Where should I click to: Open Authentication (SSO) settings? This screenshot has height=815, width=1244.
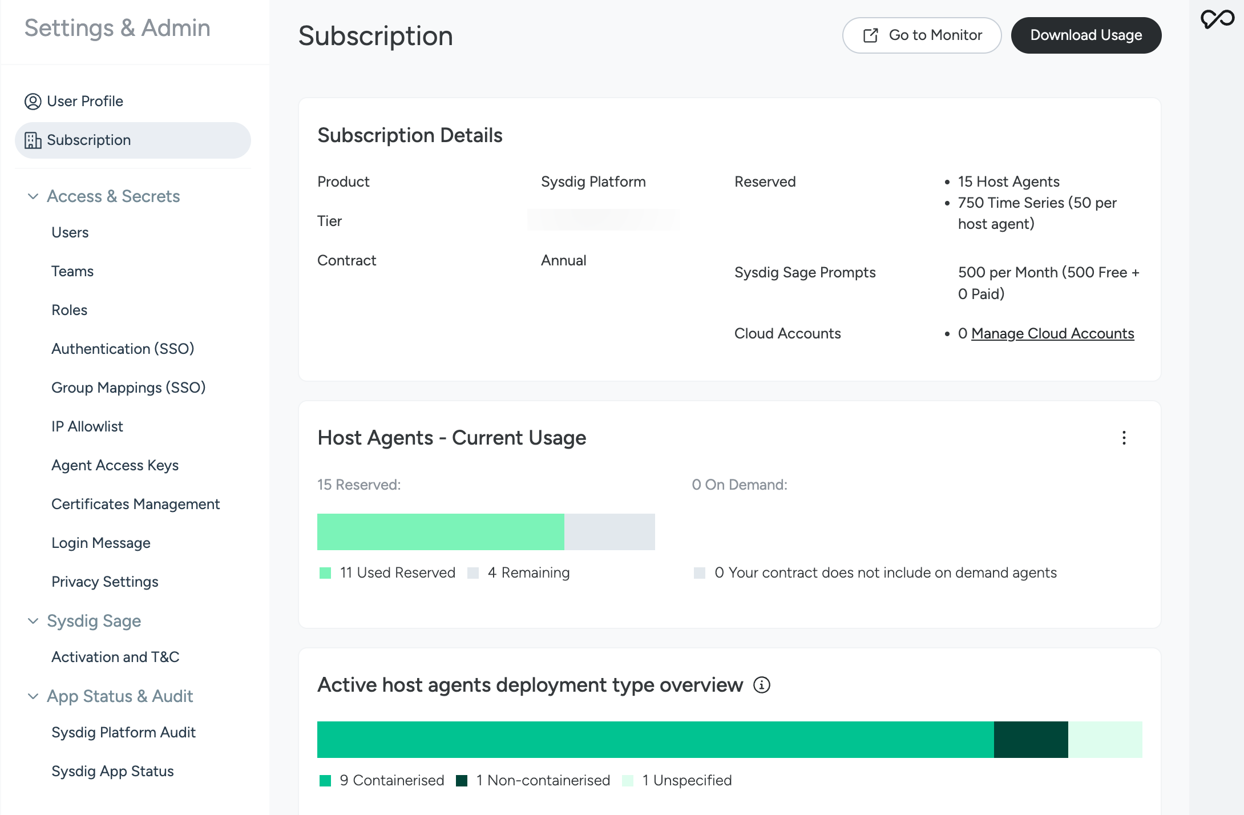123,349
